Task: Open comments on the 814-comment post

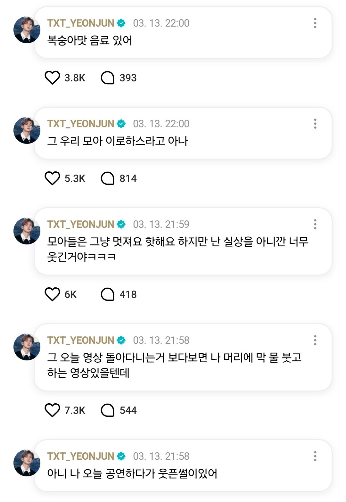Action: pyautogui.click(x=108, y=178)
